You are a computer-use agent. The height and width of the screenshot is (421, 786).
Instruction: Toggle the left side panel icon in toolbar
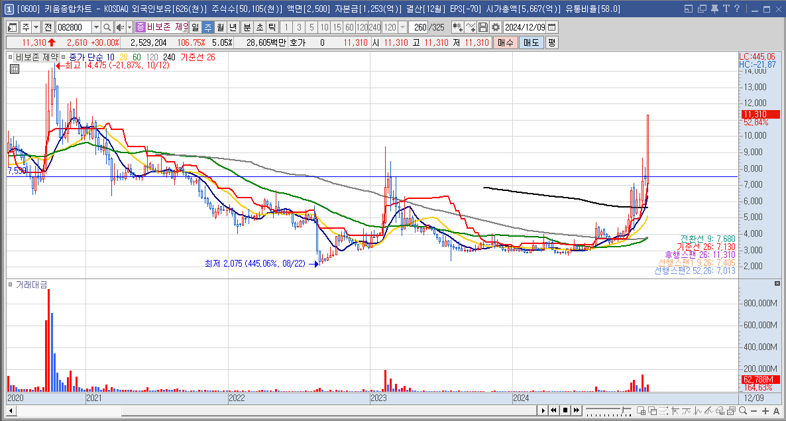click(x=12, y=28)
